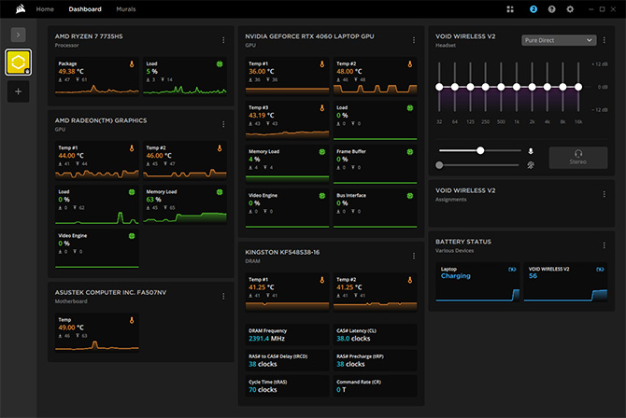Click NVIDIA Temp #1 thermometer icon
The width and height of the screenshot is (626, 418).
coord(322,63)
